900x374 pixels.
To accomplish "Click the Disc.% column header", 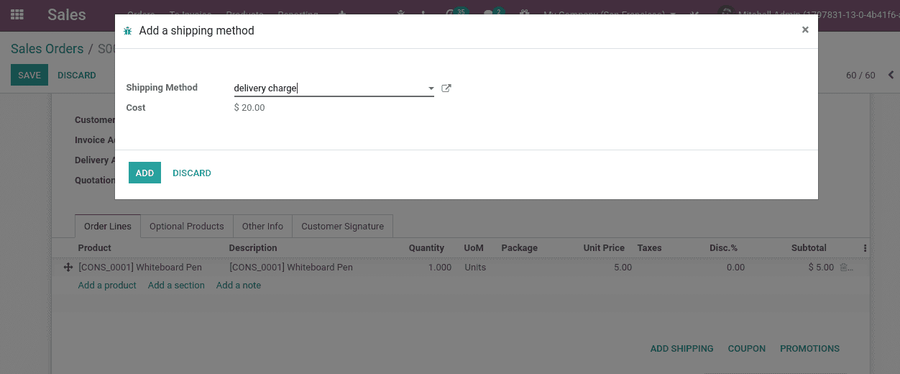I will [x=723, y=248].
